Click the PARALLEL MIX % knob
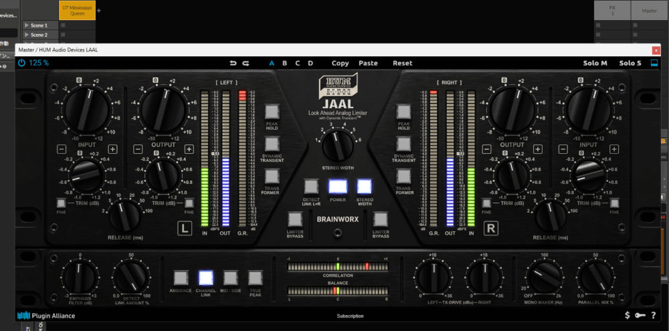669x331 pixels. 595,278
